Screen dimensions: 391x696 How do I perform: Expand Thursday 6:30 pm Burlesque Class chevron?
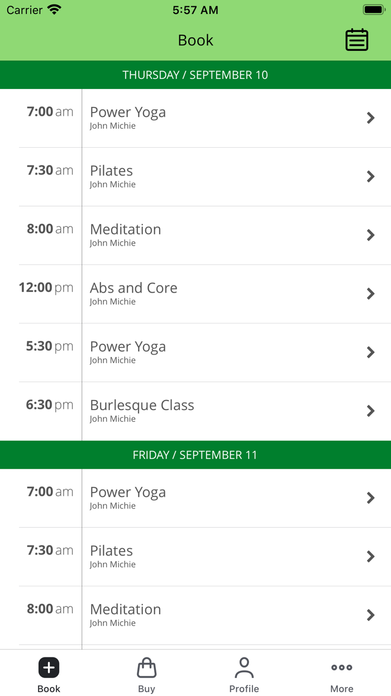(x=370, y=411)
